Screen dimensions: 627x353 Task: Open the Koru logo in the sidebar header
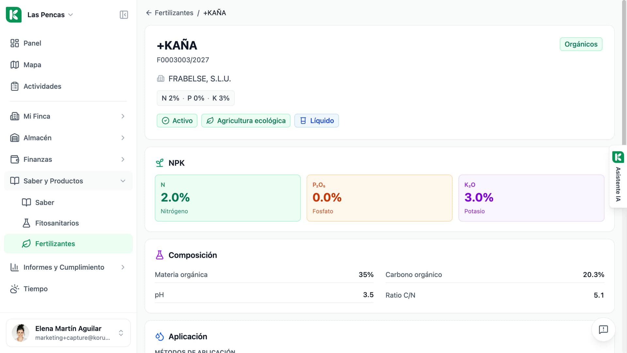tap(14, 15)
